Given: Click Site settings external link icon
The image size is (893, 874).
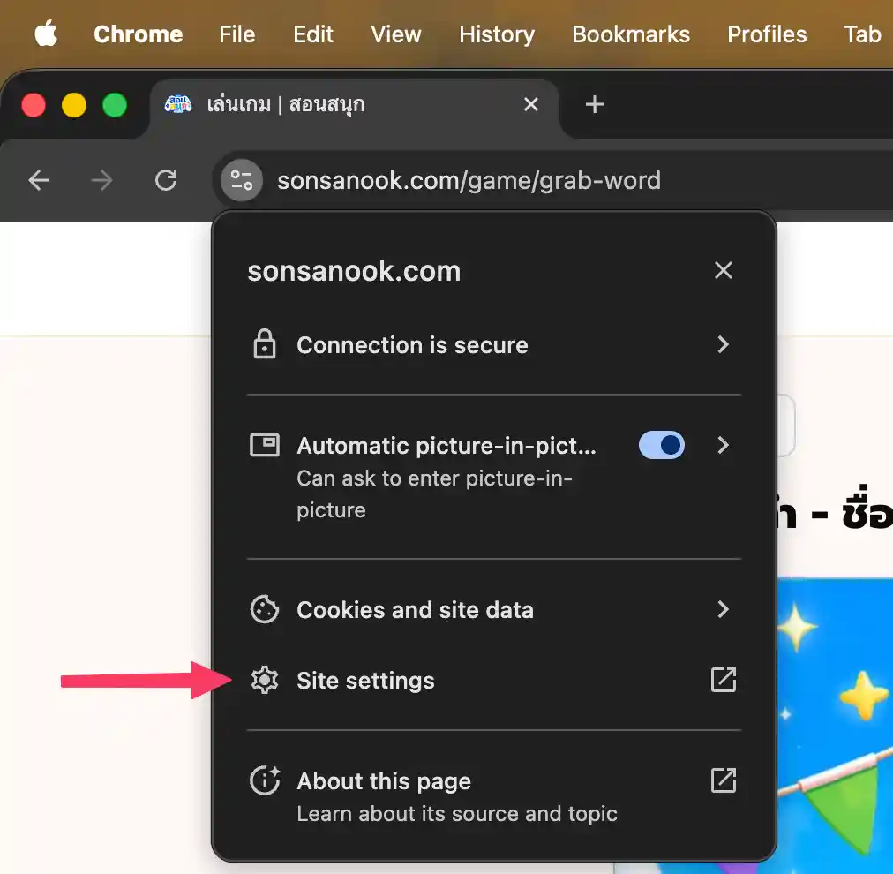Looking at the screenshot, I should point(724,680).
